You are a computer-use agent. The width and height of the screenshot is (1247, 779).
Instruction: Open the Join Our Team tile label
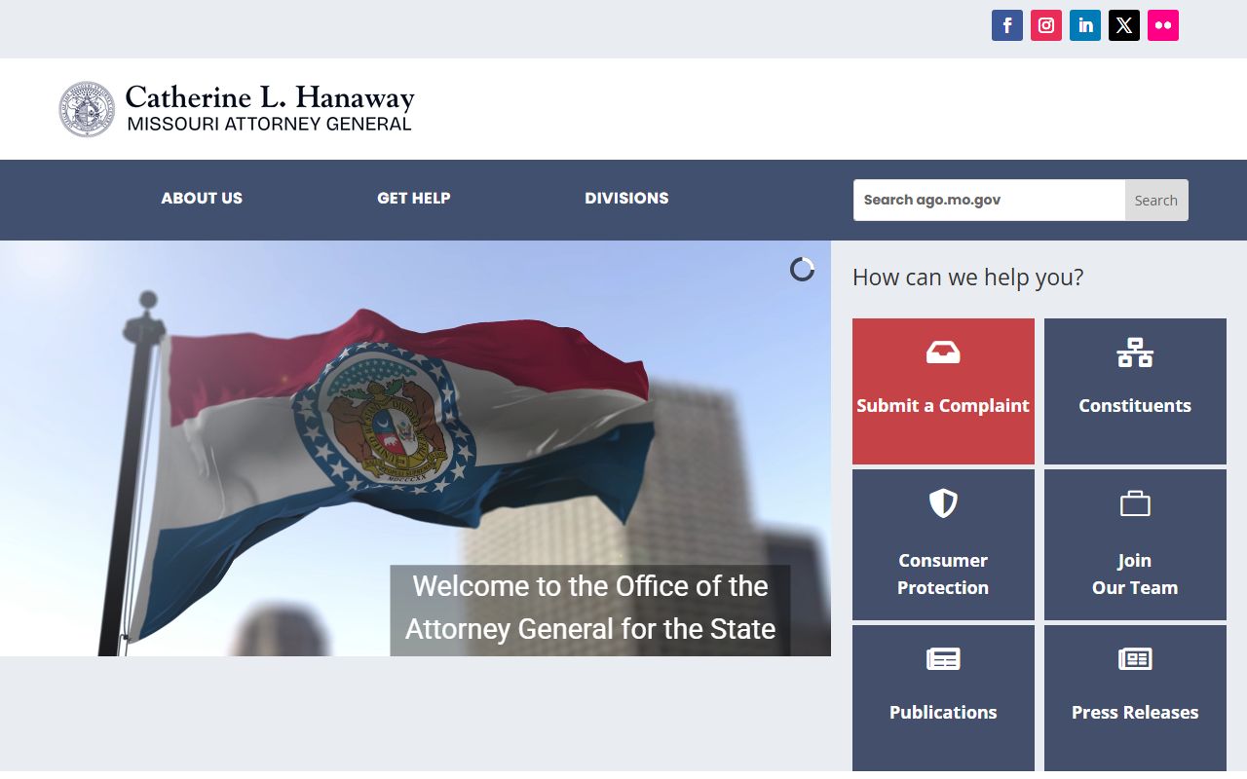1135,574
